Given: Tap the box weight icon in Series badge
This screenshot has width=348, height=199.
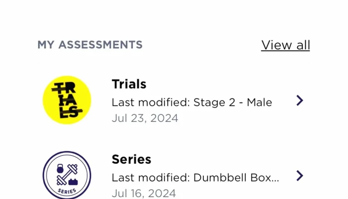Looking at the screenshot, I should coord(73,182).
